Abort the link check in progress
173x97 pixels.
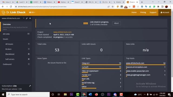click(117, 23)
